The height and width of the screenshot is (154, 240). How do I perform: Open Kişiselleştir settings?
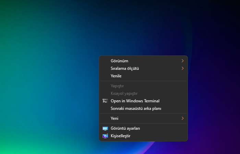(x=143, y=136)
